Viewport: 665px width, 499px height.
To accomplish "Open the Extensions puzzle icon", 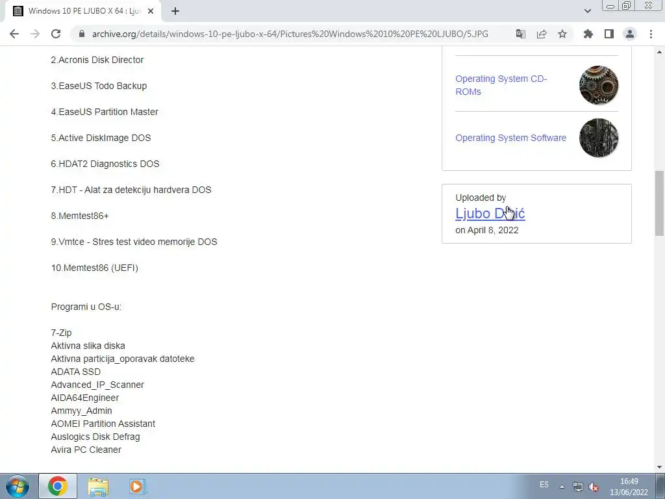I will (588, 34).
